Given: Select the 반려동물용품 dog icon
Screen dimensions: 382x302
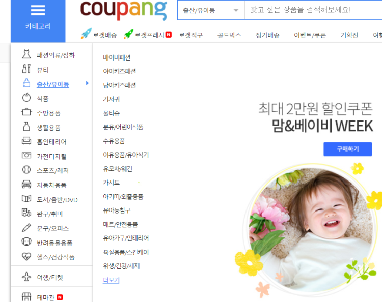Looking at the screenshot, I should (x=26, y=242).
